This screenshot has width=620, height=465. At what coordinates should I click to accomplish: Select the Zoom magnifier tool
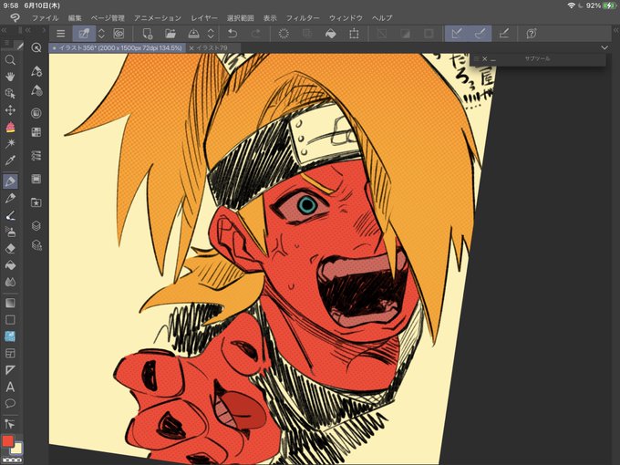10,59
